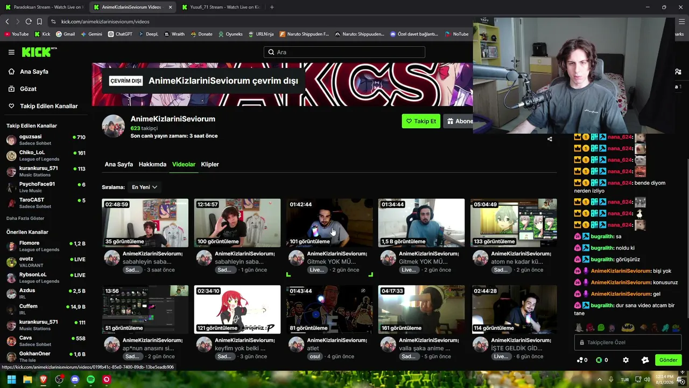
Task: Open the 02:48:59 video thumbnail
Action: click(x=145, y=223)
